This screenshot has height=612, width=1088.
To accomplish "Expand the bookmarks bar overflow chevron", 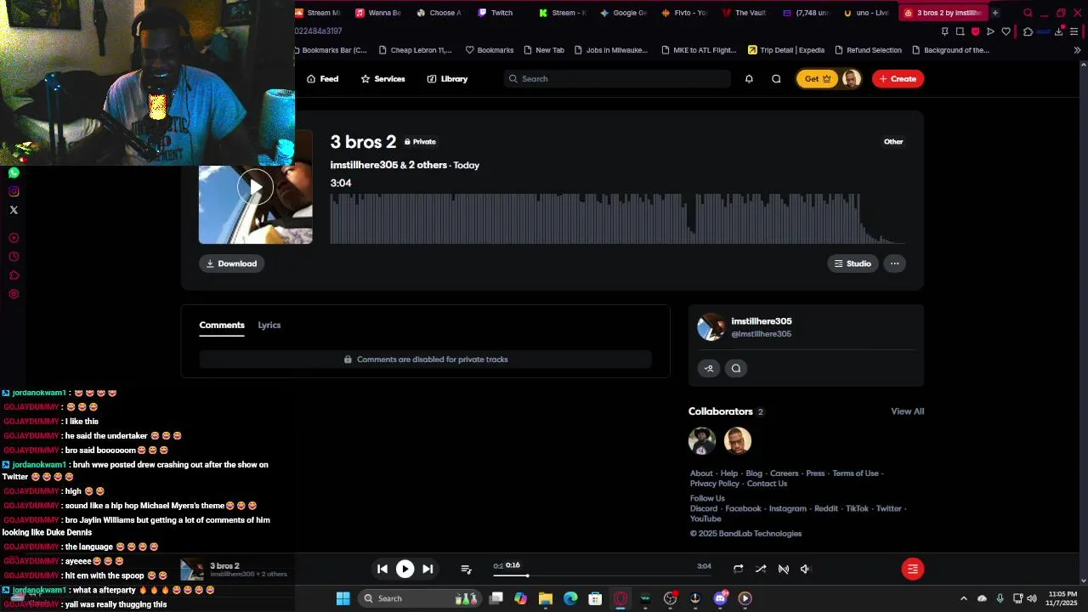I will pos(1077,50).
